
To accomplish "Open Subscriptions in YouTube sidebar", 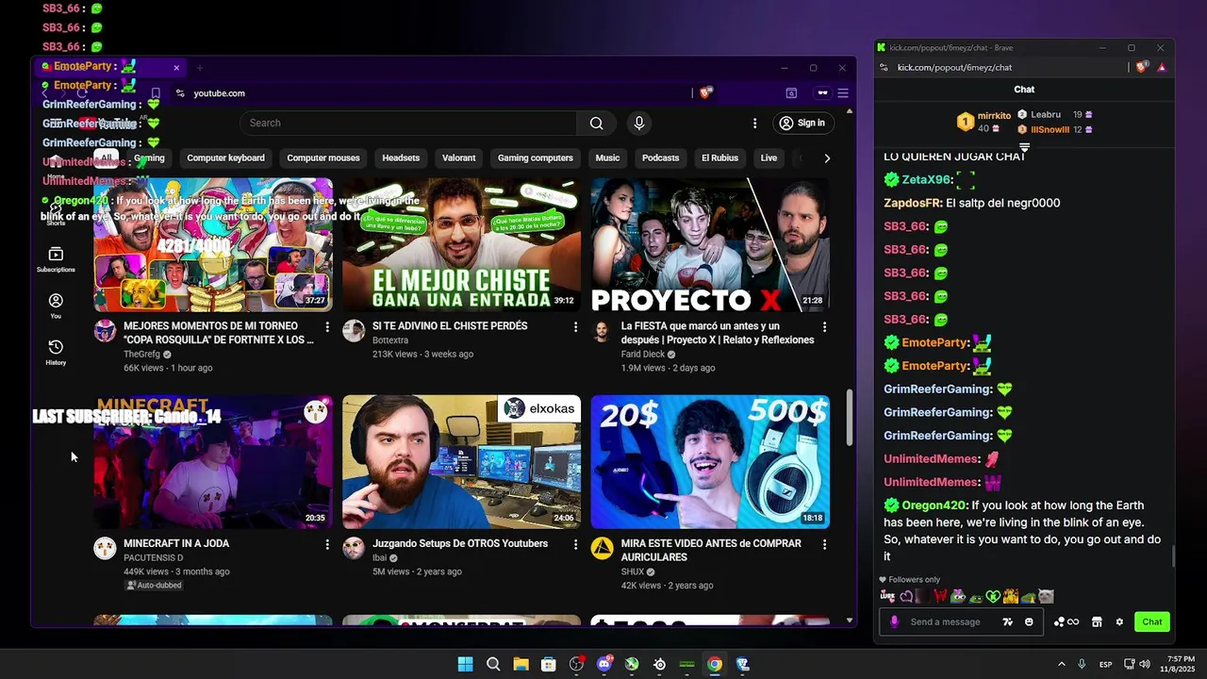I will 56,259.
